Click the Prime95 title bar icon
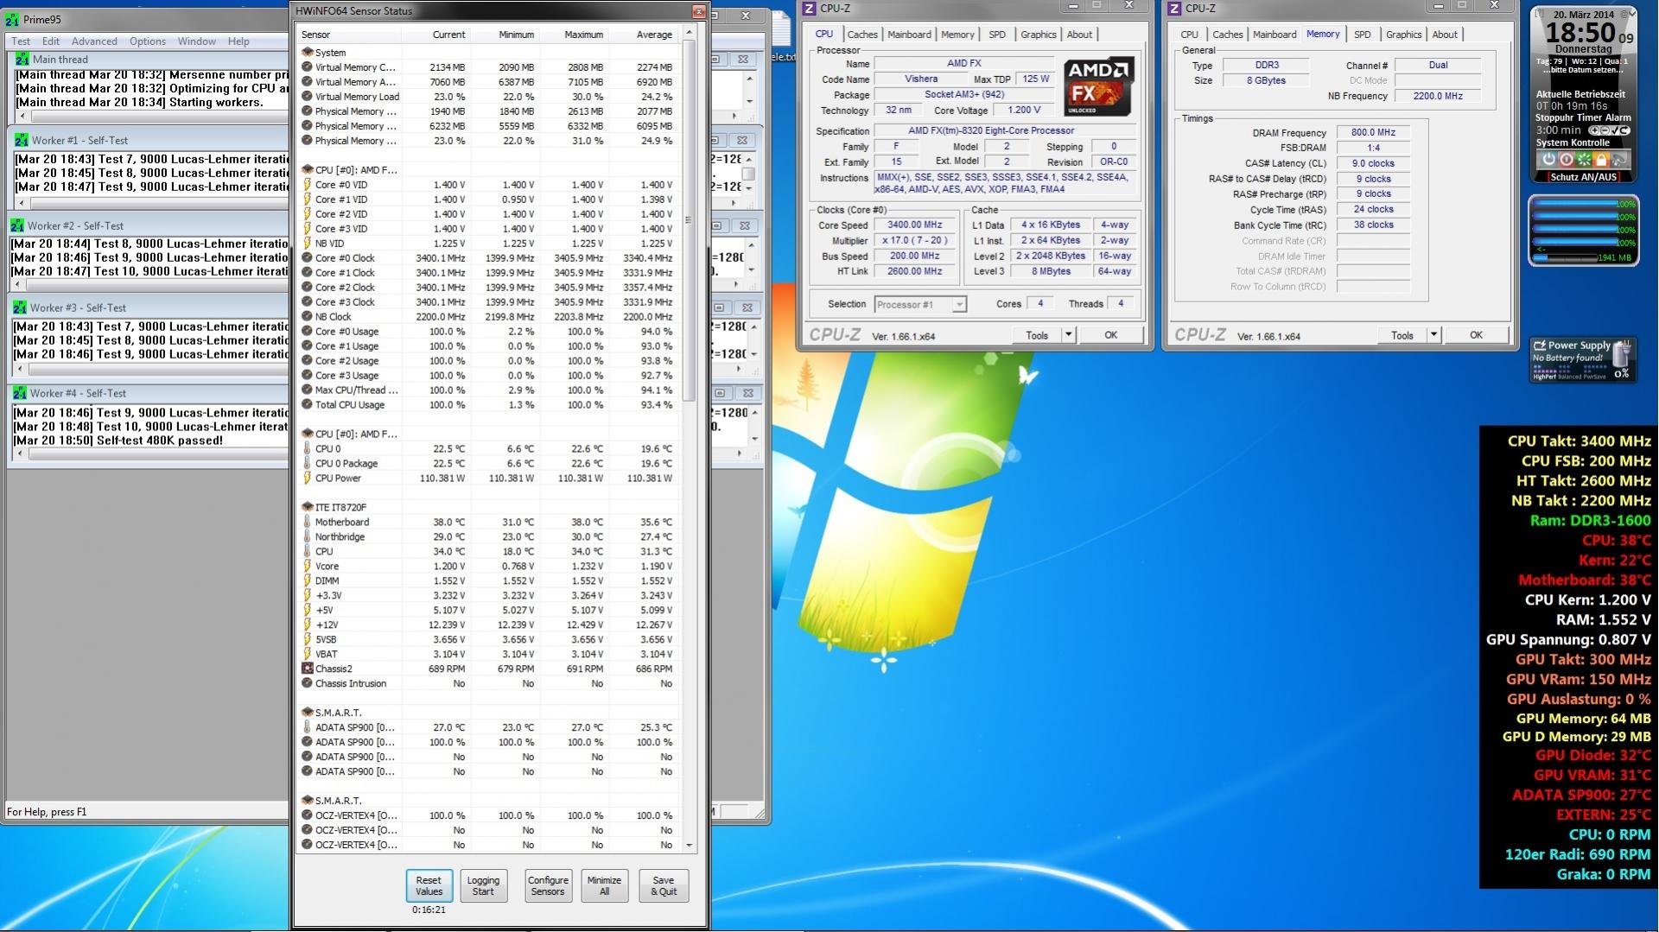Screen dimensions: 1659x932 point(12,19)
